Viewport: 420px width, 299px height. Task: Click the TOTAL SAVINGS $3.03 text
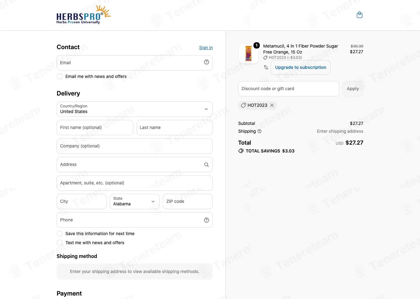point(270,151)
